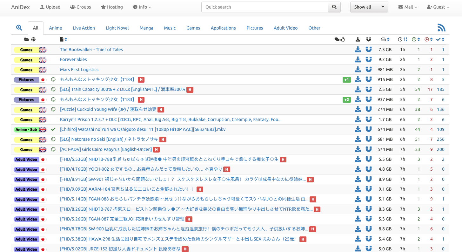This screenshot has width=462, height=252.
Task: Open the Show all filter dropdown
Action: coord(369,7)
